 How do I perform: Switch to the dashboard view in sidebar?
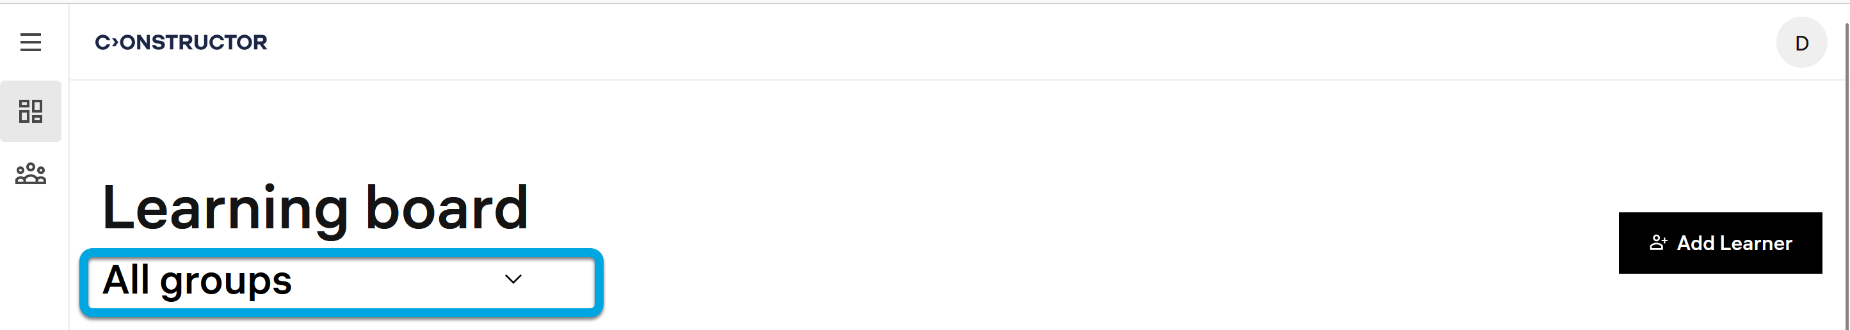tap(30, 111)
